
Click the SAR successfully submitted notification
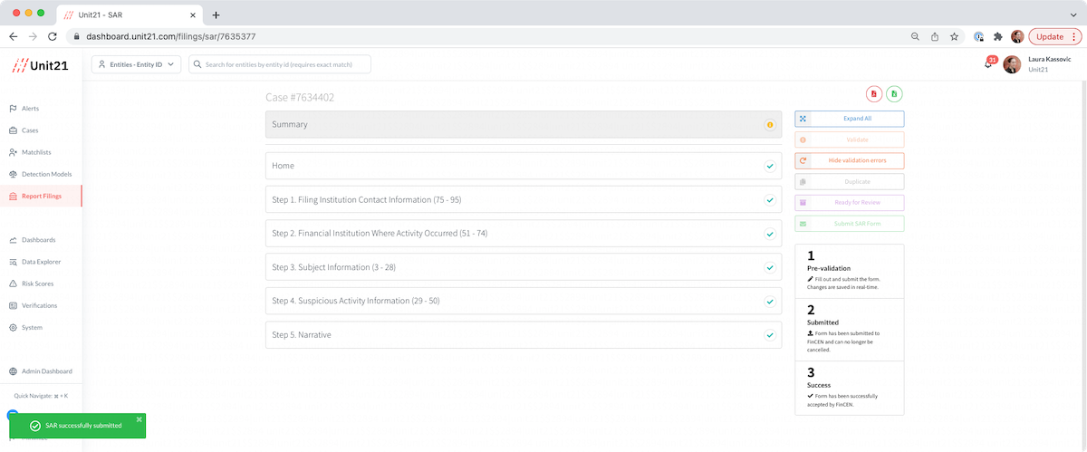(x=77, y=426)
